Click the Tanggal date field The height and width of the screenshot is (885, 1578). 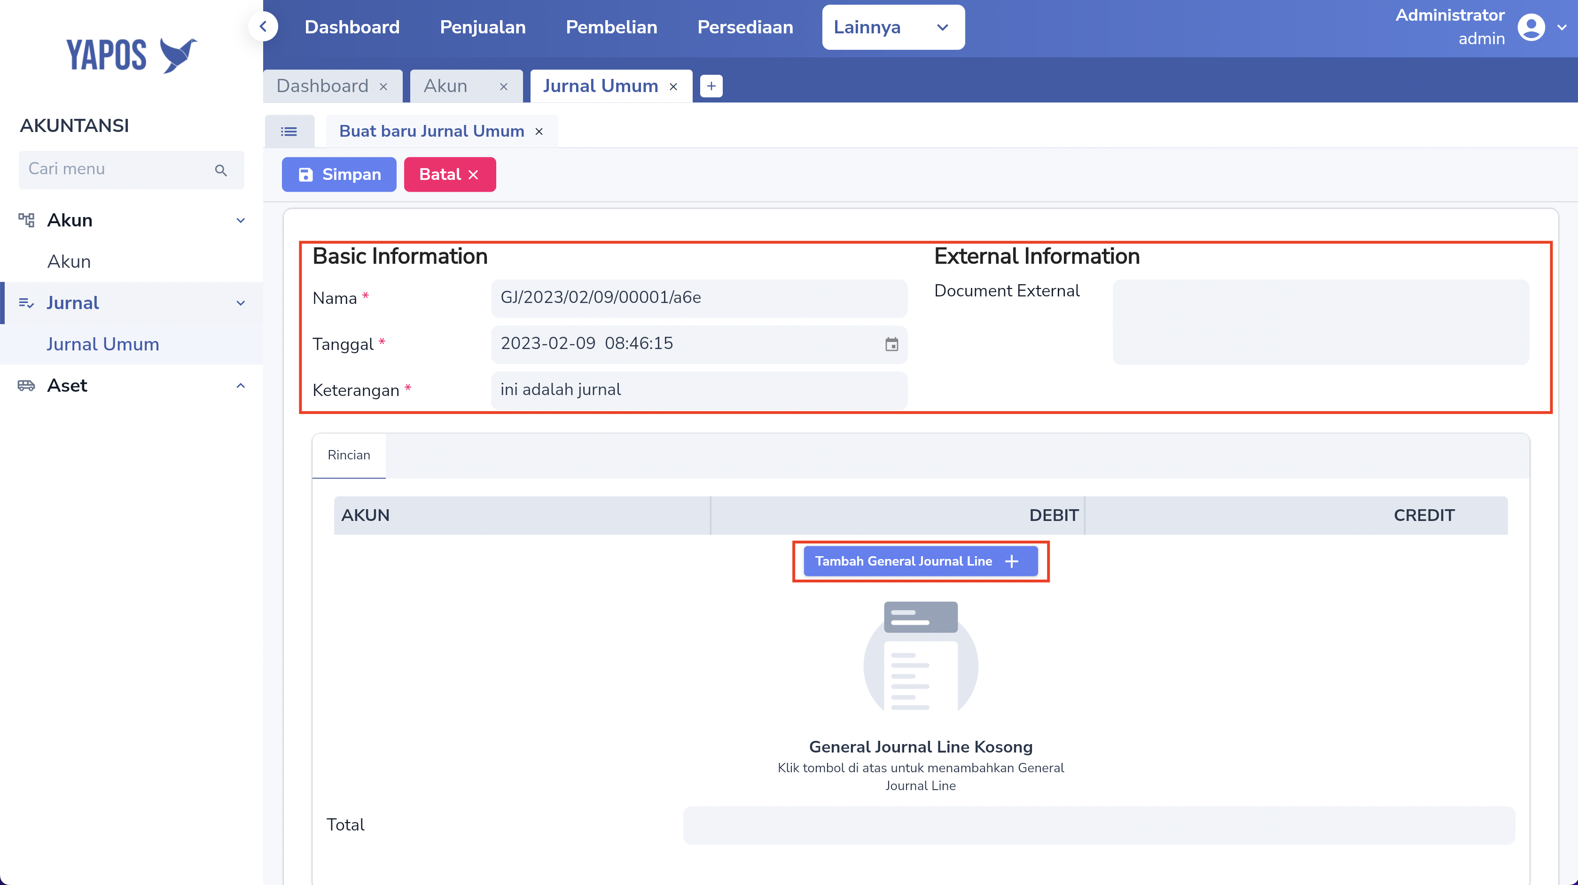click(x=699, y=344)
